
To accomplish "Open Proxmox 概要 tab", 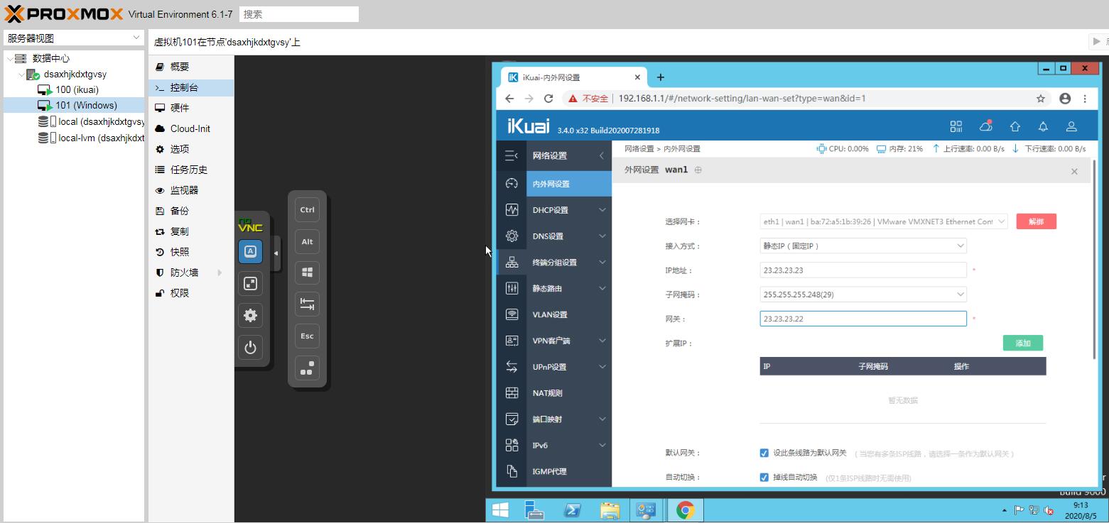I will [x=190, y=67].
